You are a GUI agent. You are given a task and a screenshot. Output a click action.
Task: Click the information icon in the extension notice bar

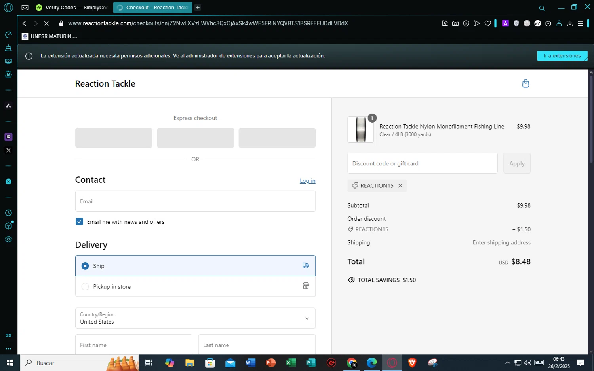(x=29, y=56)
